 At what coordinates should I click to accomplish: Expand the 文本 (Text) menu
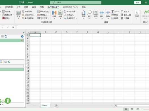(115, 12)
